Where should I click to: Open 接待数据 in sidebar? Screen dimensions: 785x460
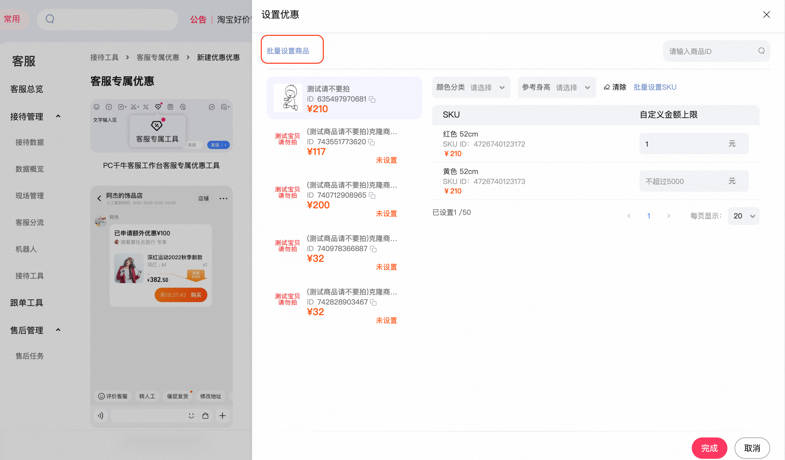30,142
